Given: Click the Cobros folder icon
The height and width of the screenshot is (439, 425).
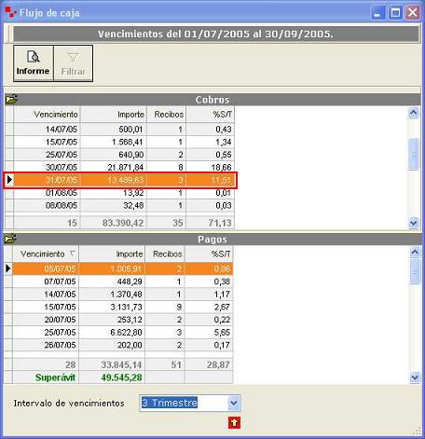Looking at the screenshot, I should [x=11, y=100].
